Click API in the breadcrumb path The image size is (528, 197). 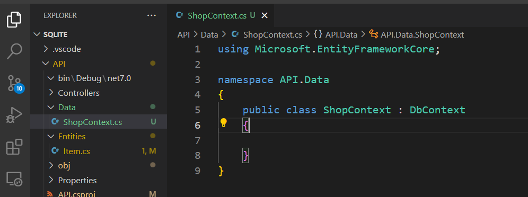[184, 34]
